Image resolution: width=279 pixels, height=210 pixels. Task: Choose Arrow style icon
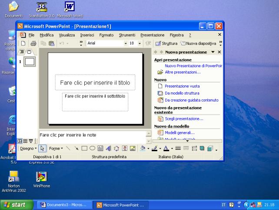pyautogui.click(x=194, y=148)
